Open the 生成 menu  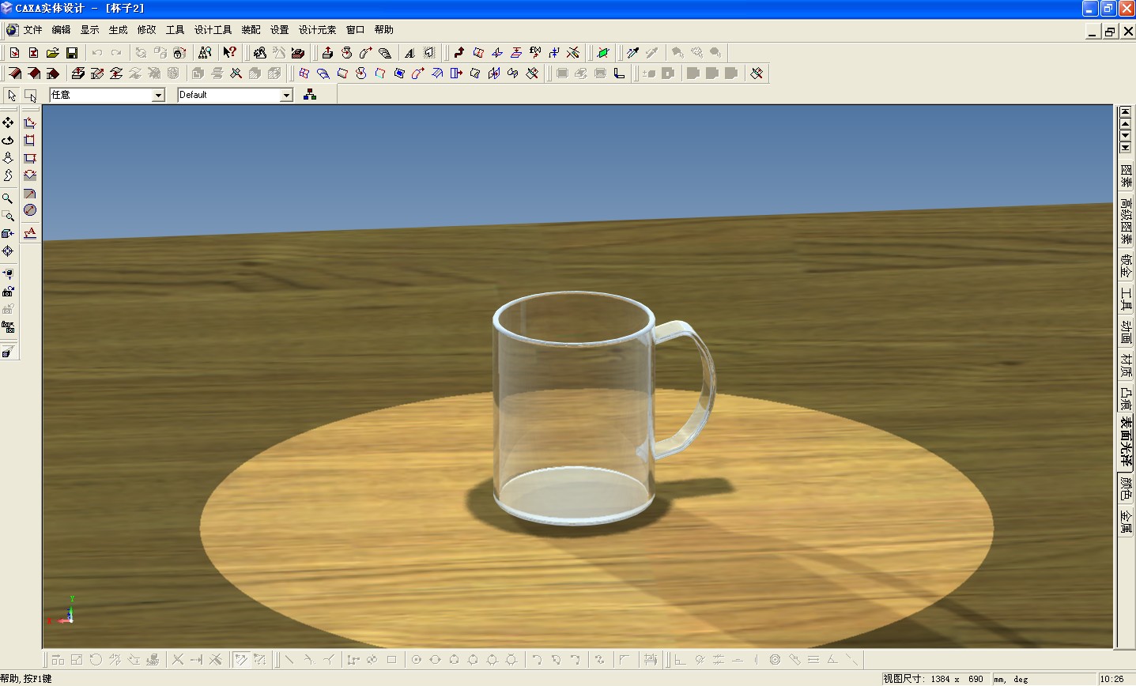pos(118,30)
